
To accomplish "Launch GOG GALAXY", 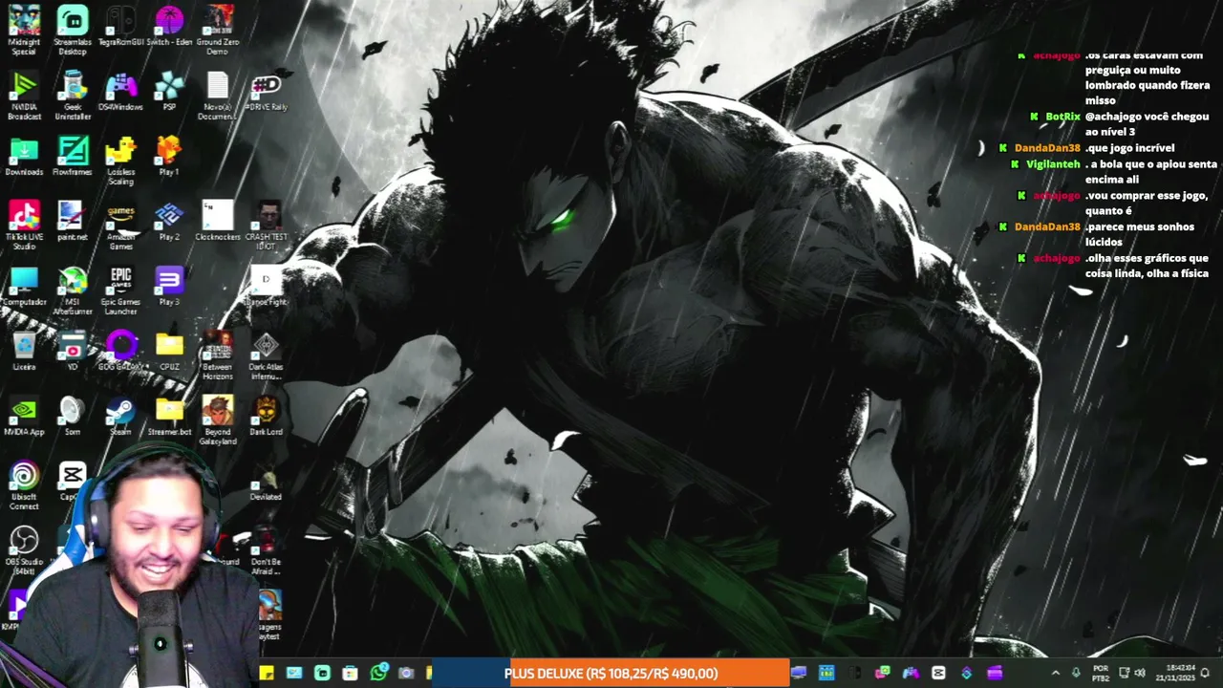I will [120, 352].
